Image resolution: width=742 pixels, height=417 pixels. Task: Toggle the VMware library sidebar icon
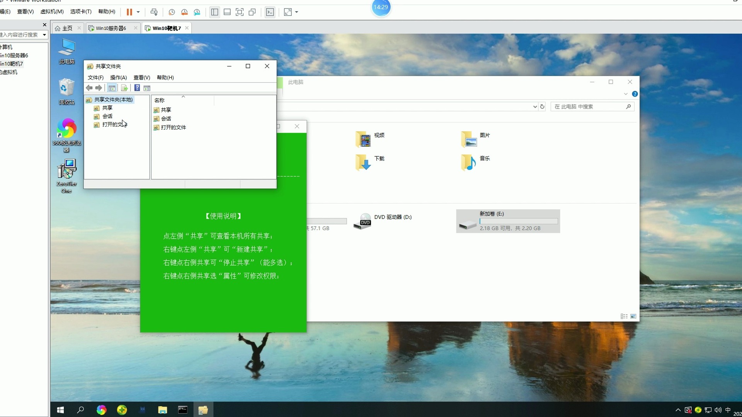214,12
